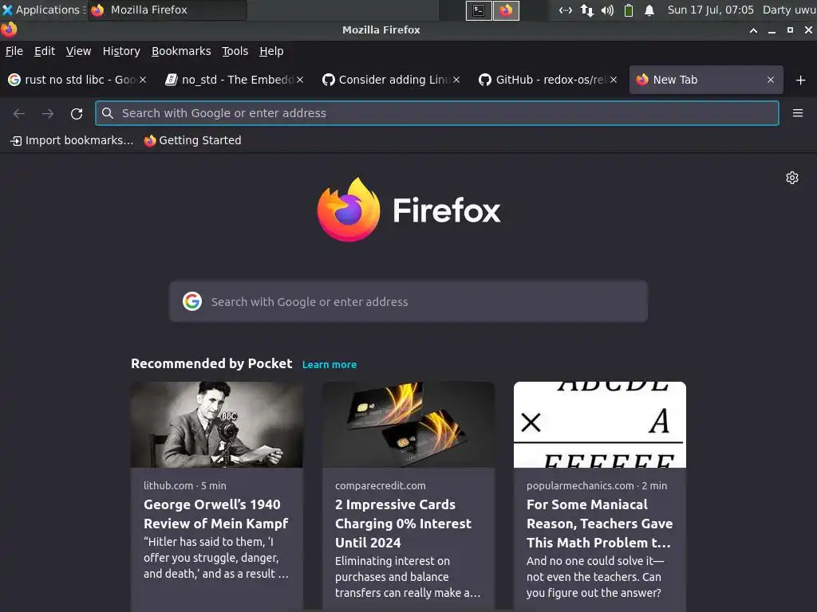Open the Applications menu in panel
Viewport: 817px width, 612px height.
tap(44, 10)
